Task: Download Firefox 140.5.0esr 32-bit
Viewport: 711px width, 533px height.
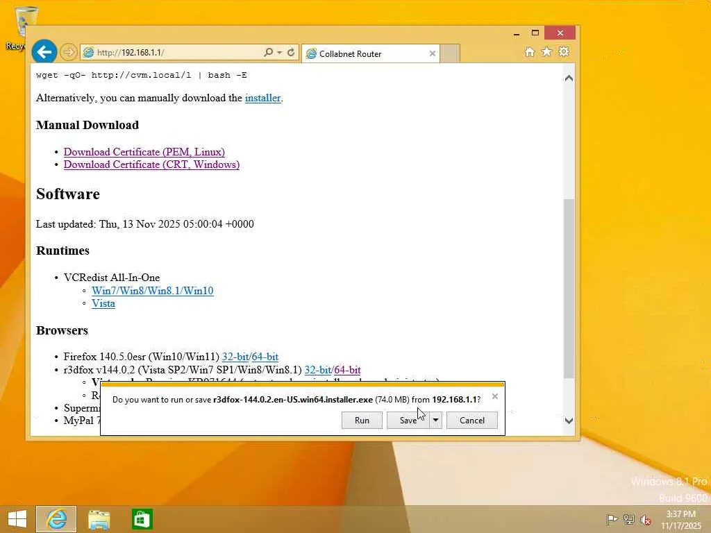Action: click(235, 357)
